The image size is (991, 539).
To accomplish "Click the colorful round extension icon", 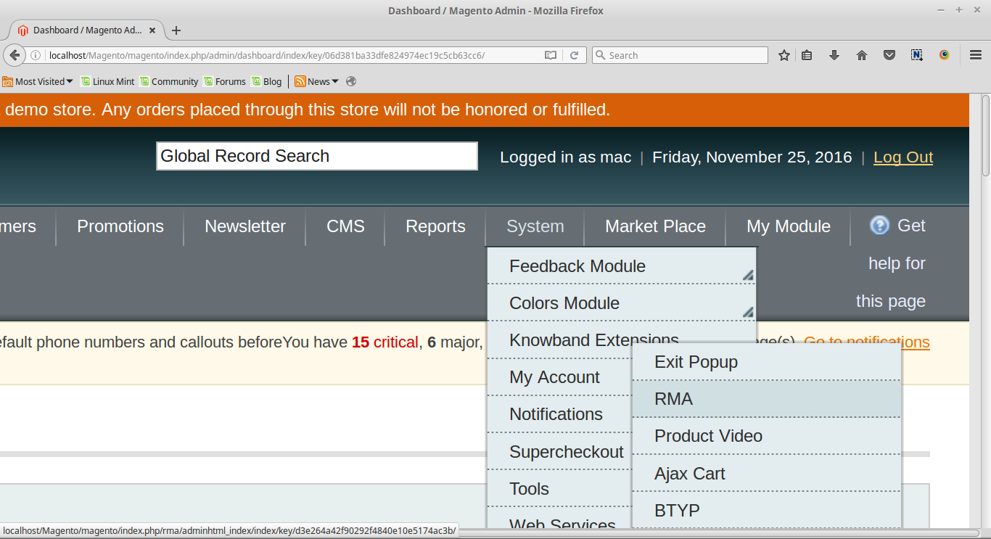I will click(945, 55).
